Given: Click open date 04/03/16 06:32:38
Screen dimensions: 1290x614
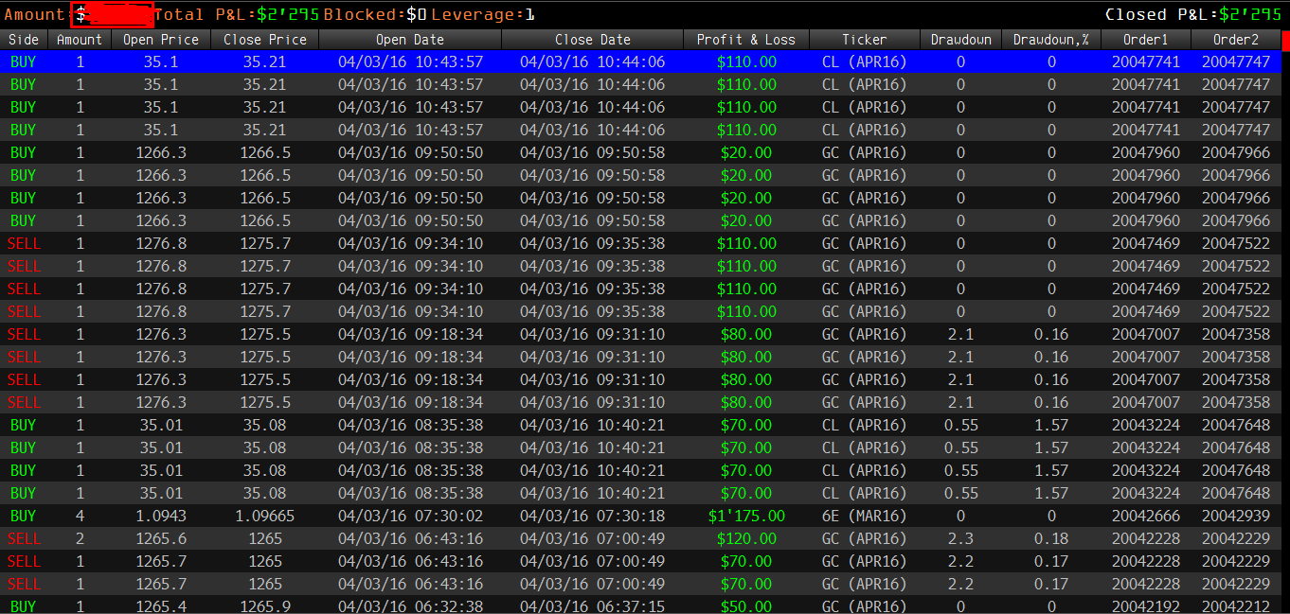Looking at the screenshot, I should (410, 606).
